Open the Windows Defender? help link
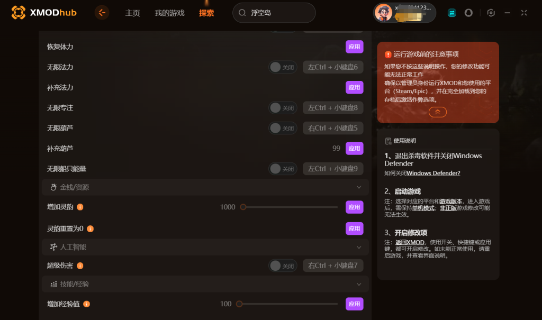Image resolution: width=542 pixels, height=320 pixels. 433,173
